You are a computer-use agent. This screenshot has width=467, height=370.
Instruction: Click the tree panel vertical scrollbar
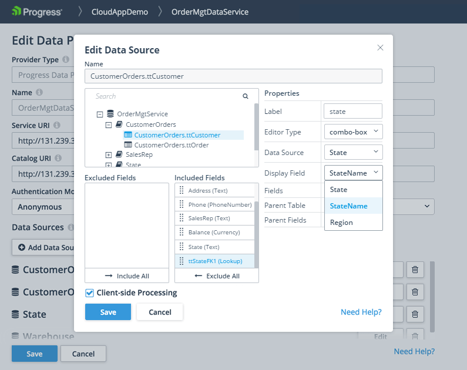(257, 126)
